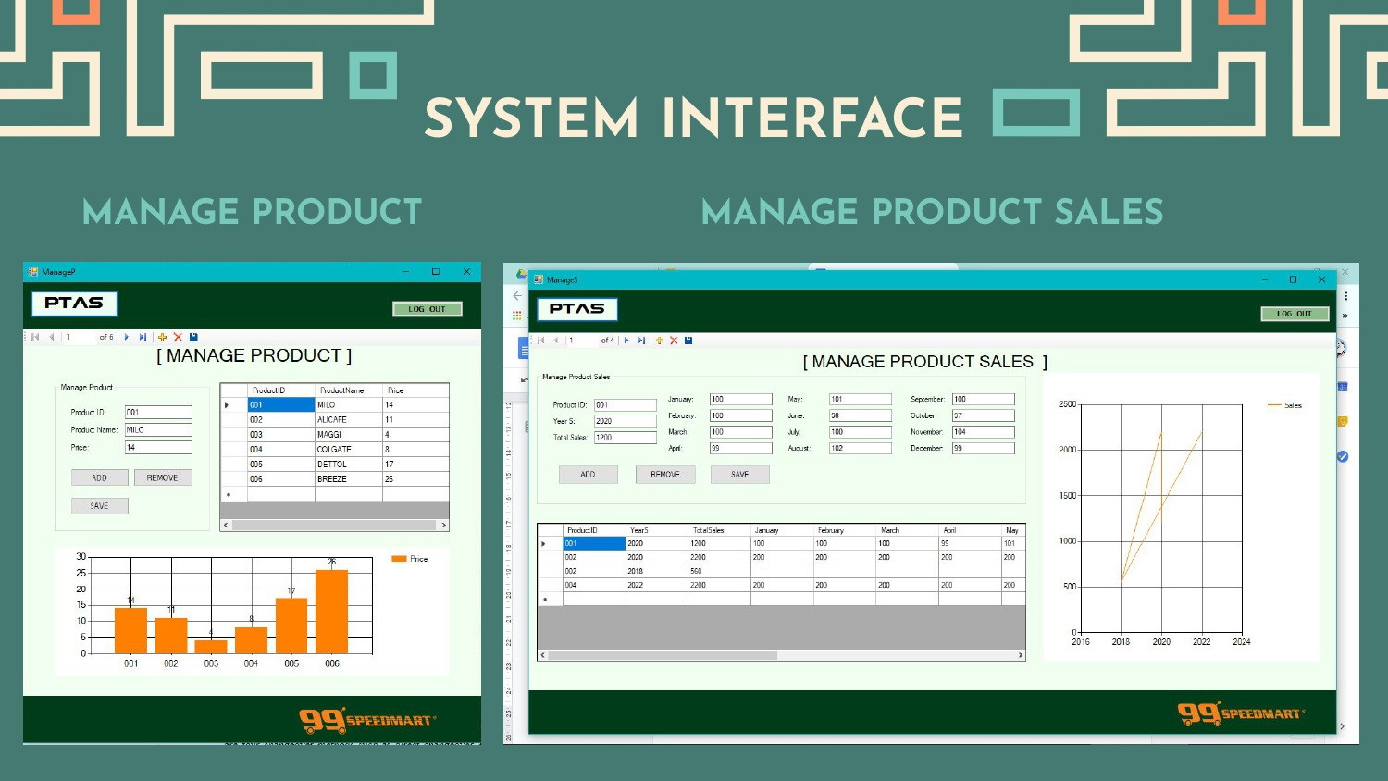
Task: Click the yellow plus add-new icon in Manage Product toolbar
Action: [x=162, y=338]
